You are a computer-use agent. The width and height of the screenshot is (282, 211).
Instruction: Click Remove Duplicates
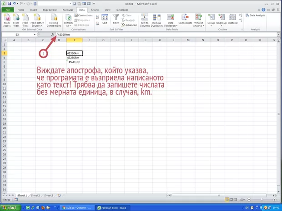pyautogui.click(x=156, y=20)
